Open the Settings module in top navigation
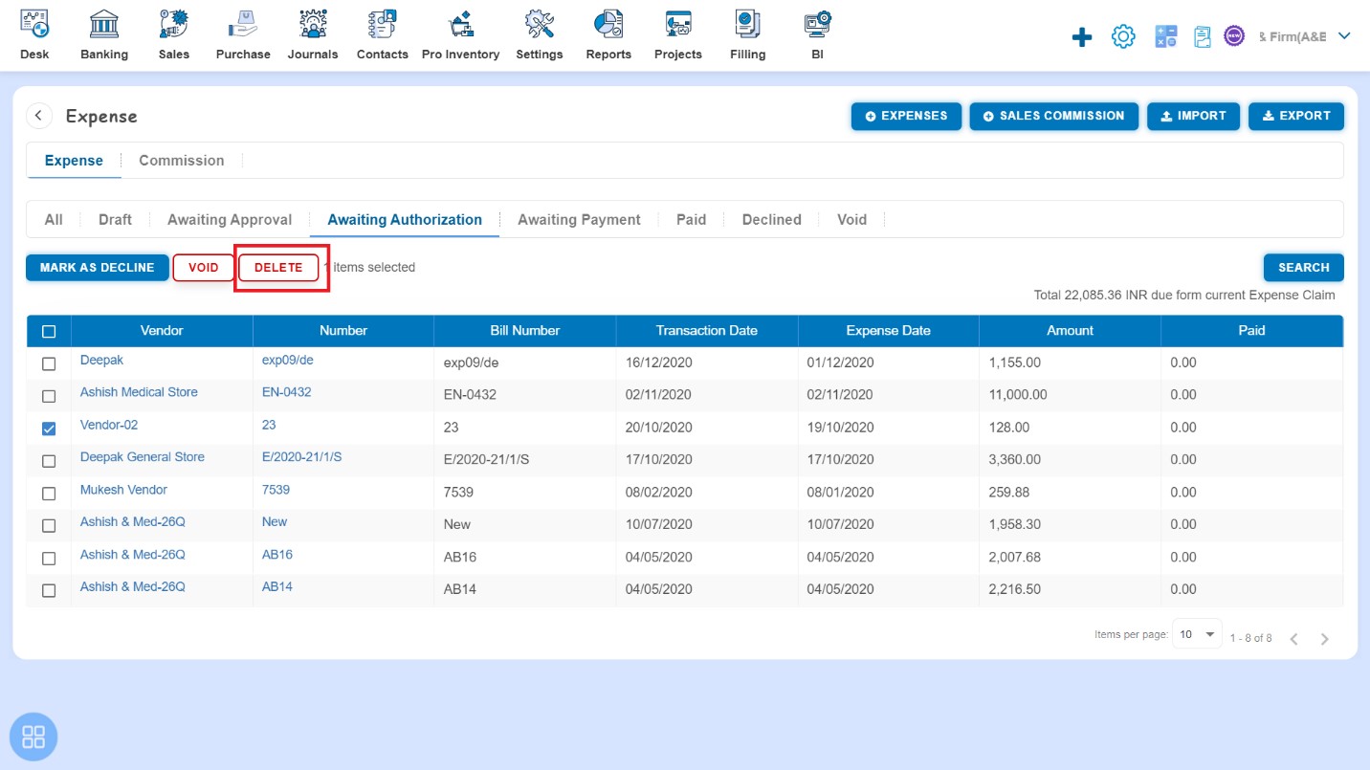Viewport: 1370px width, 770px height. (540, 34)
